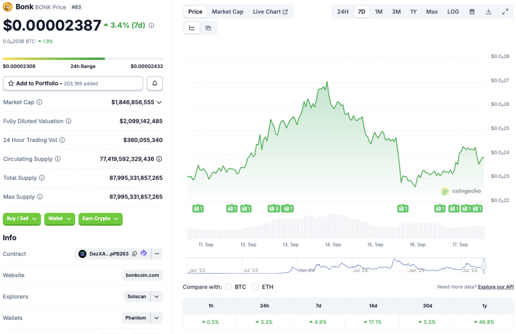This screenshot has width=516, height=334.
Task: Open more contract options ellipsis
Action: pos(157,254)
